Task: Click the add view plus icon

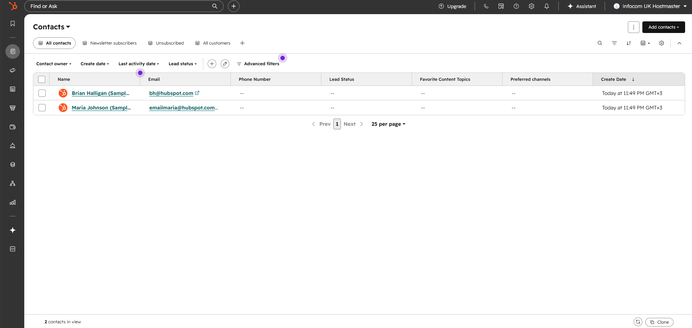Action: click(x=242, y=43)
